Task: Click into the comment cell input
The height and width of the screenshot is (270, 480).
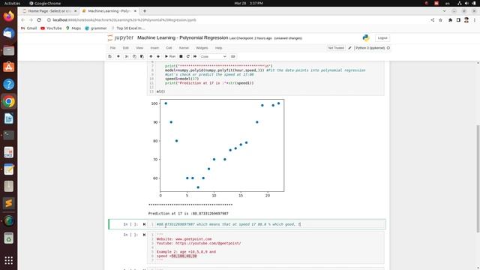Action: click(266, 224)
